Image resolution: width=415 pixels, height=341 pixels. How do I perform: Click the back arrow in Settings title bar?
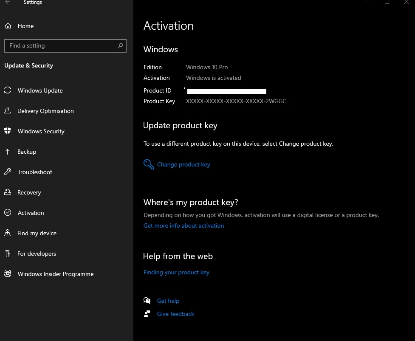coord(8,2)
